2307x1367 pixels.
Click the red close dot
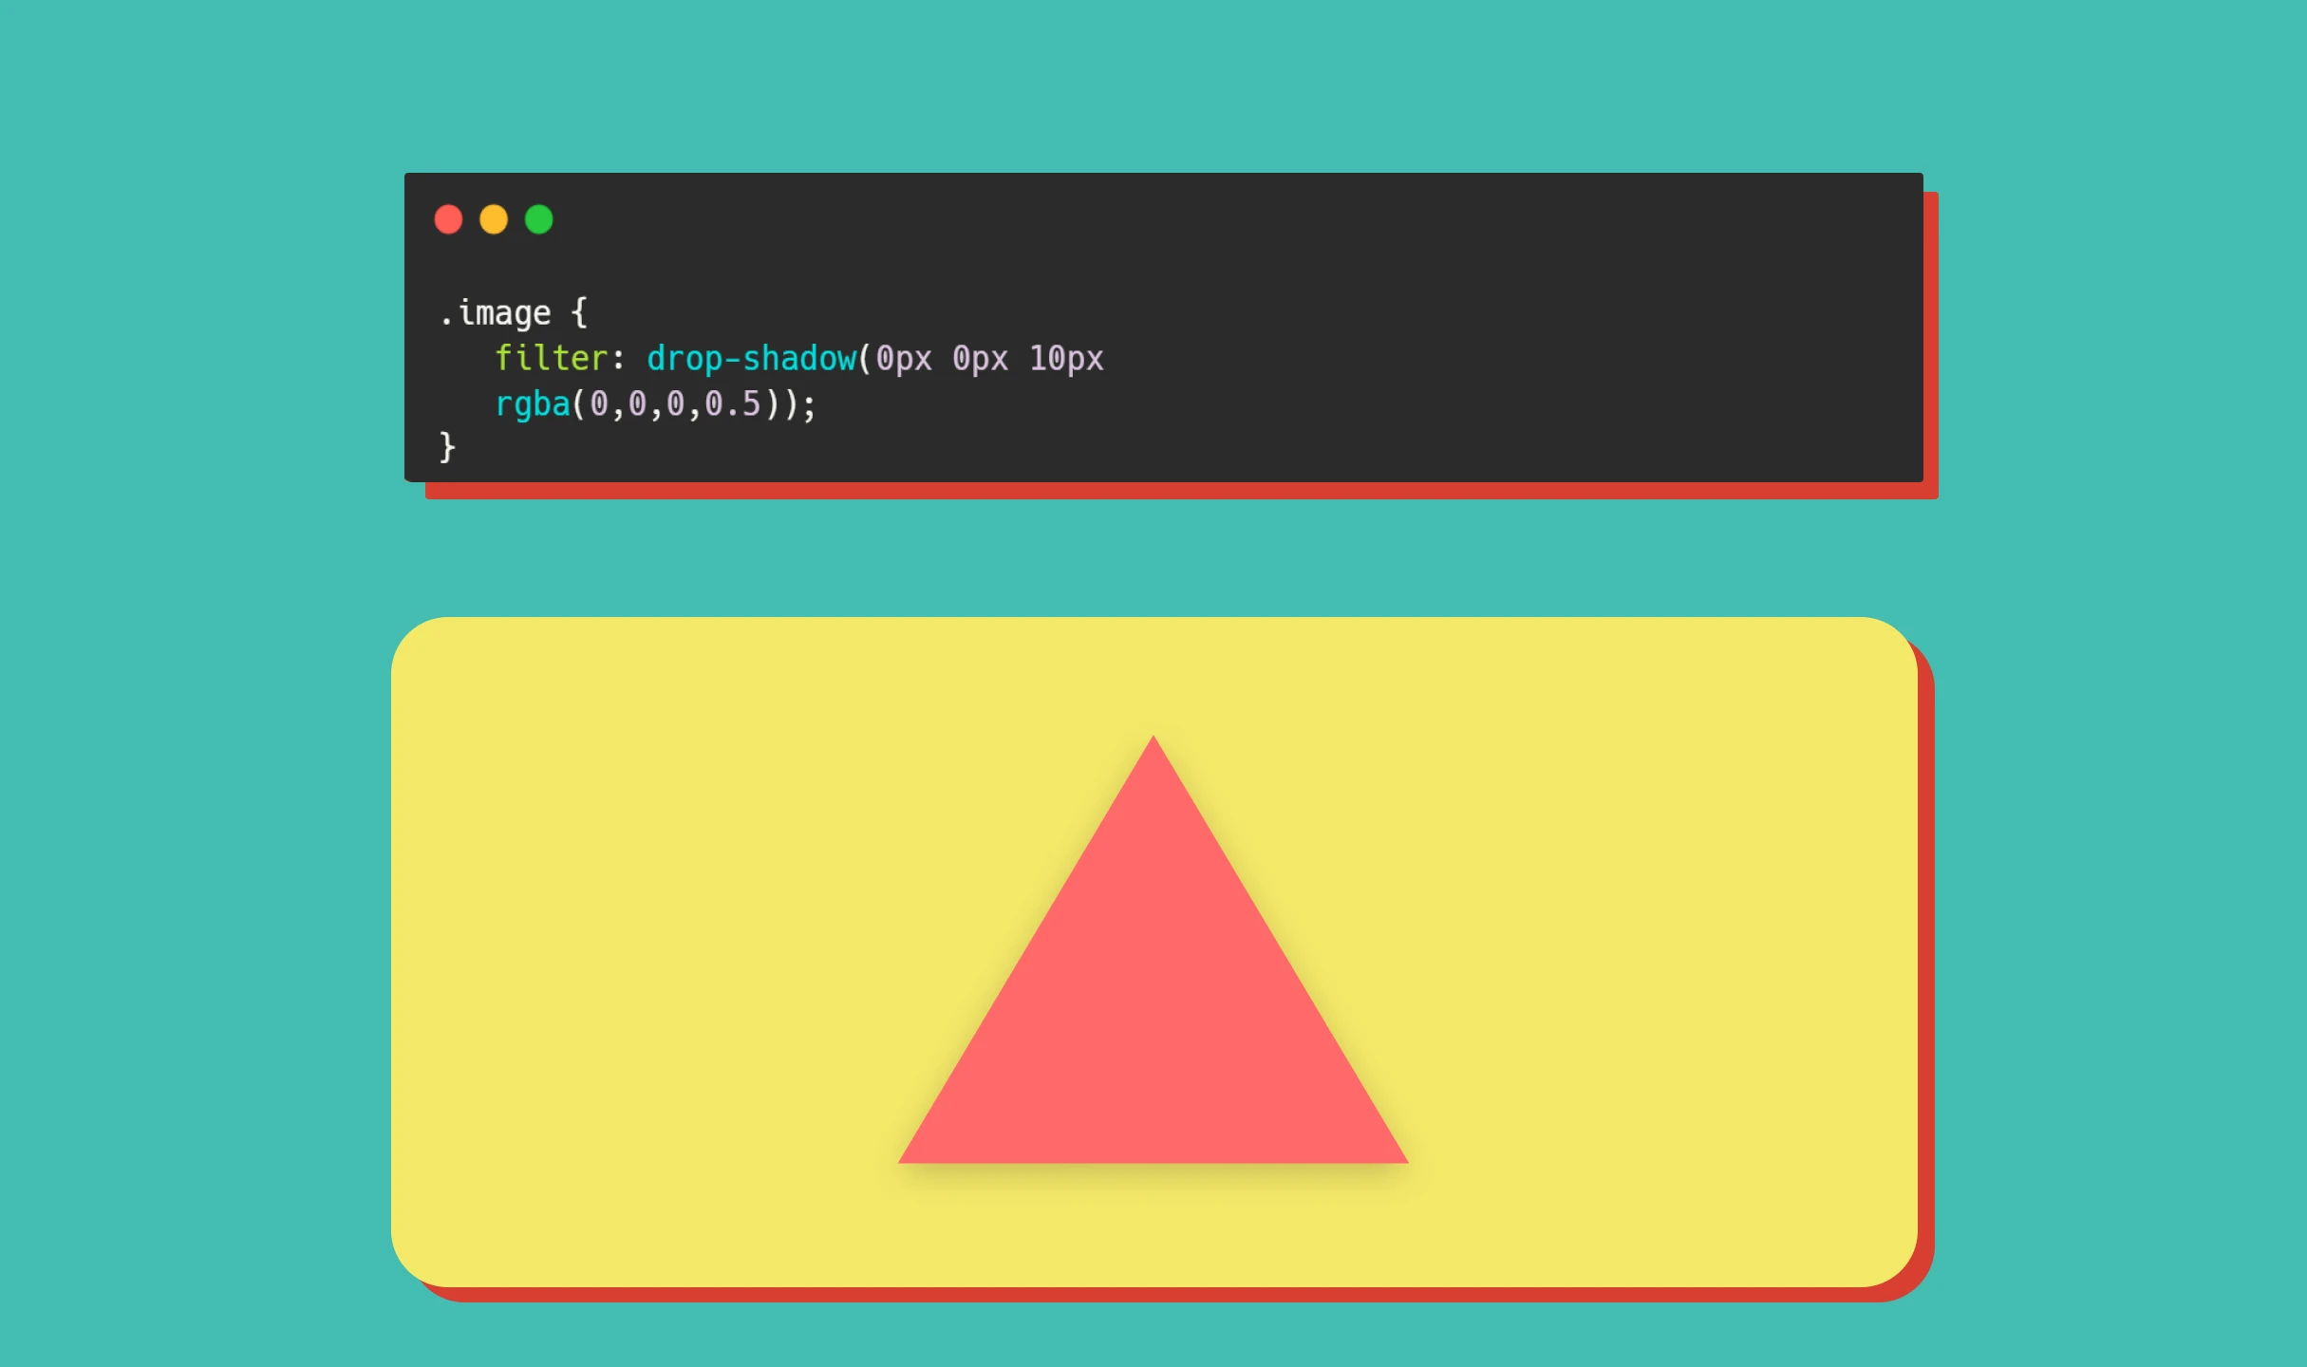coord(448,219)
